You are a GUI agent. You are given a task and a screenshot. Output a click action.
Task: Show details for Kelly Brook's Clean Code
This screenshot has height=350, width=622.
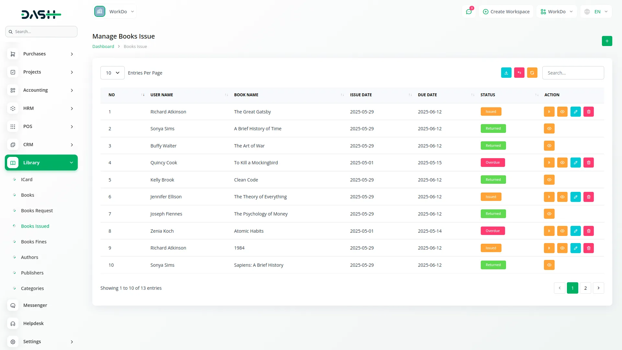549,180
